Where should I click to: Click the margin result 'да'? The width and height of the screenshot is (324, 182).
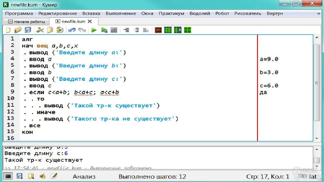(264, 92)
